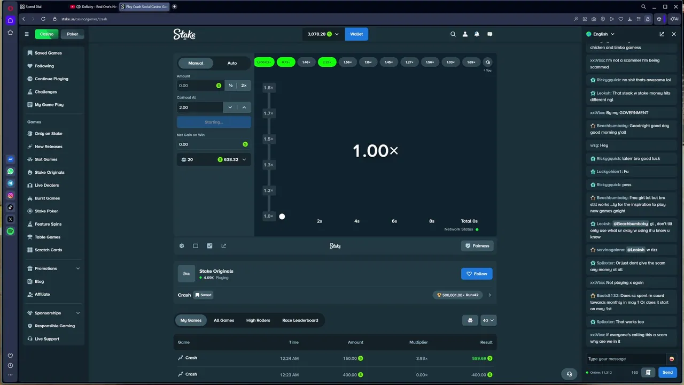Focus the 'Type your message' chat box
The image size is (684, 385).
[626, 359]
